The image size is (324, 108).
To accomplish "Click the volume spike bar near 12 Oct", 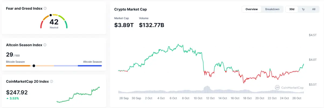I will [207, 89].
